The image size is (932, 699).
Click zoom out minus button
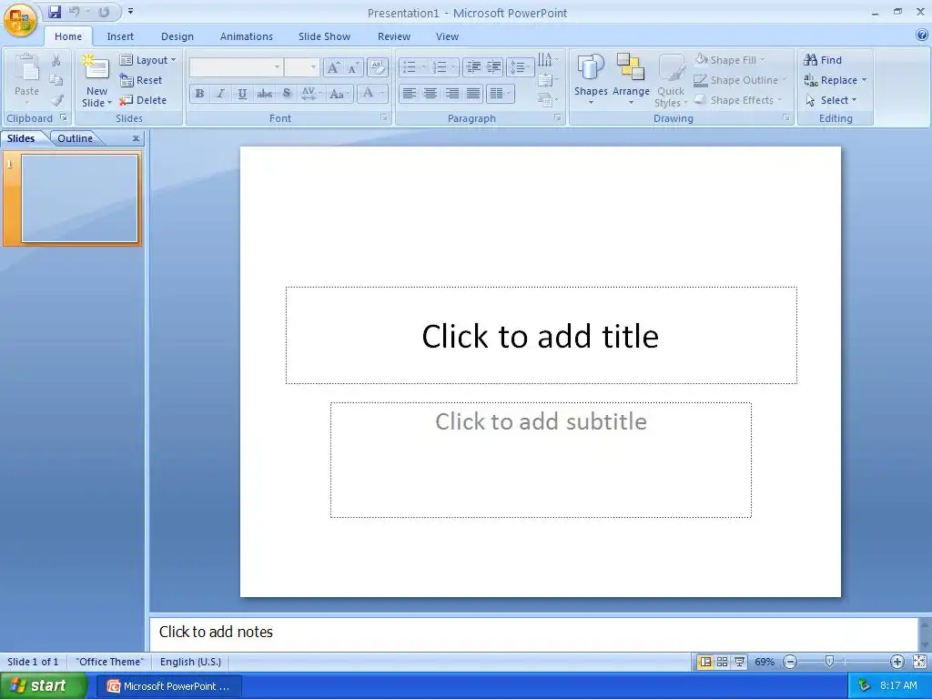pos(790,662)
